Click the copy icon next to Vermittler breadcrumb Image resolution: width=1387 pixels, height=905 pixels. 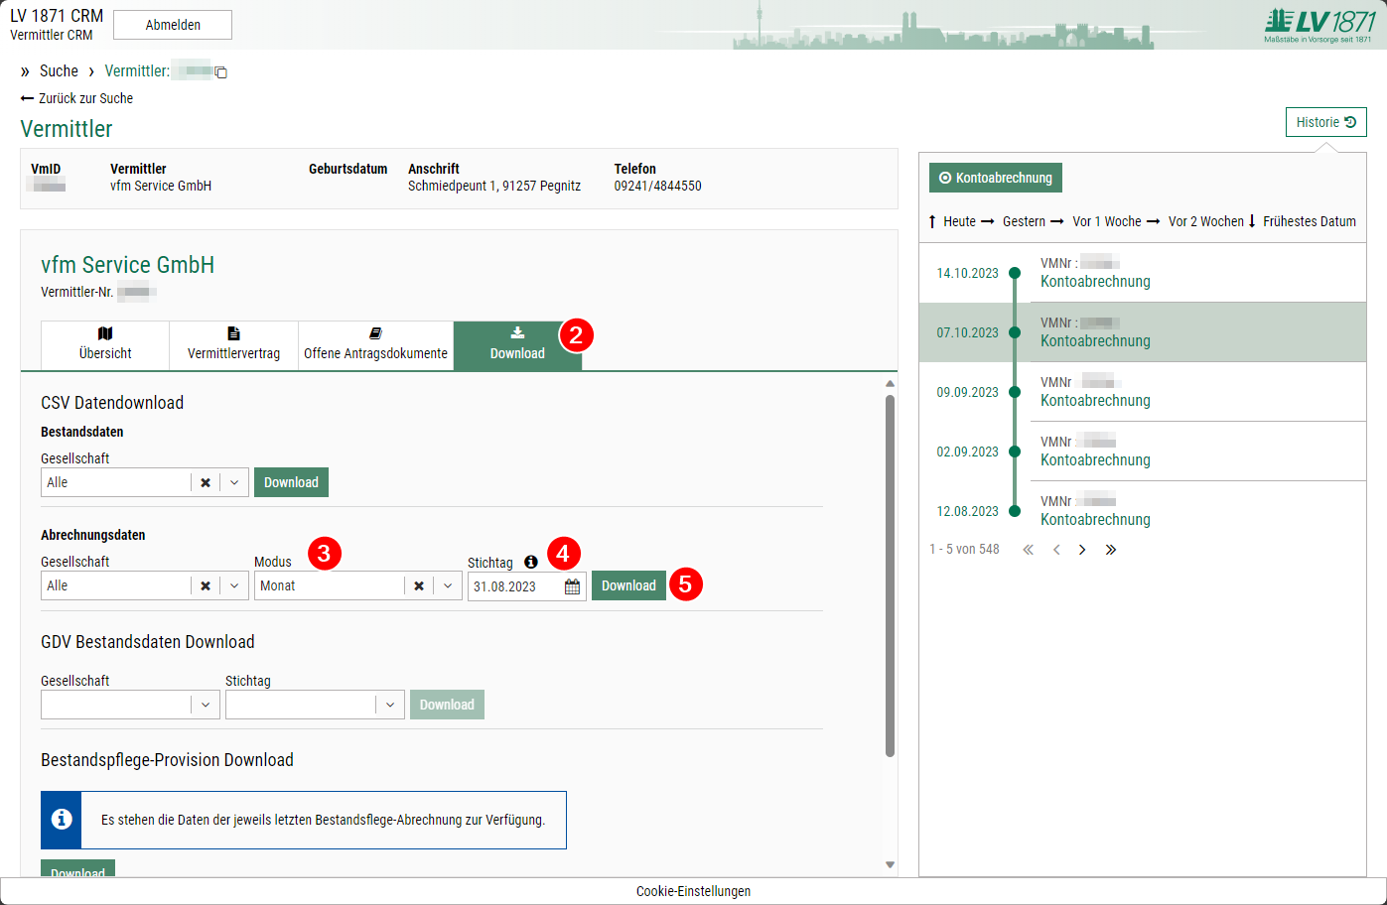pos(221,72)
